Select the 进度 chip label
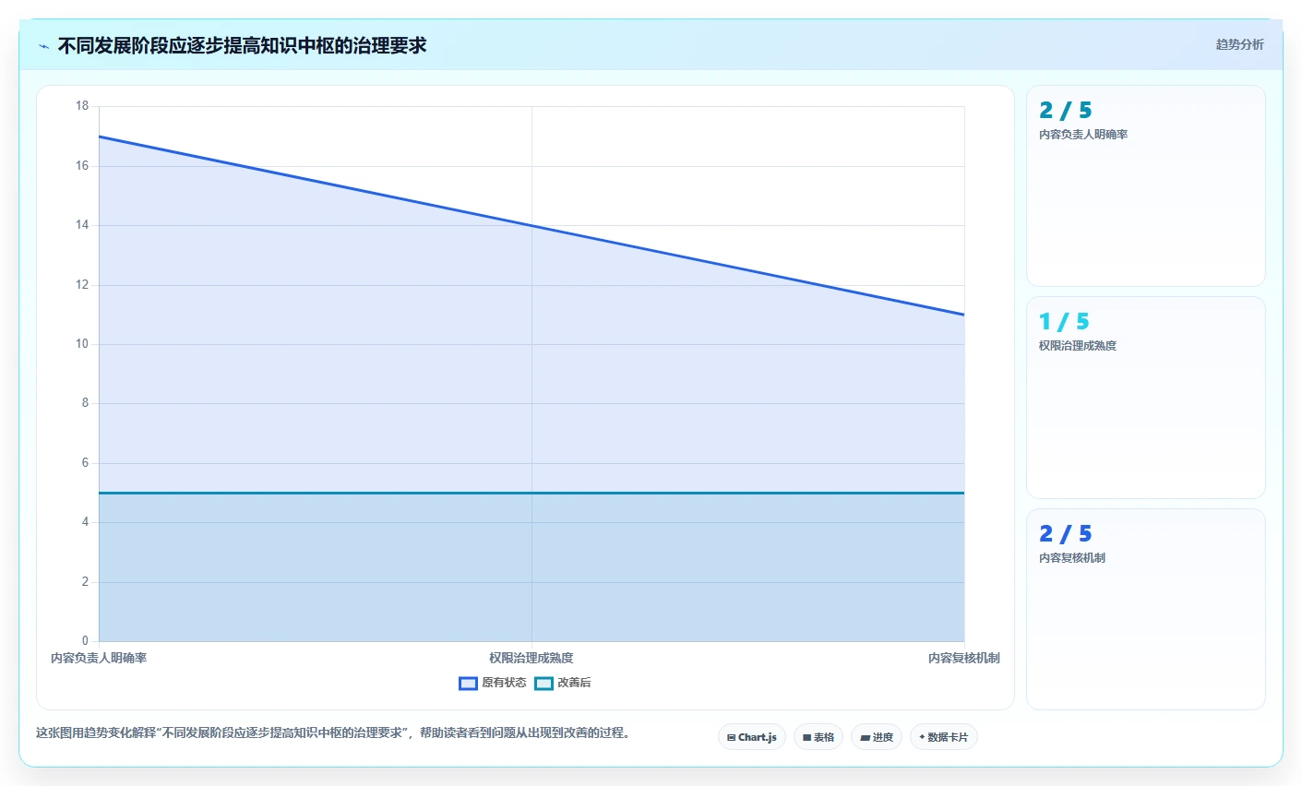 pyautogui.click(x=883, y=737)
